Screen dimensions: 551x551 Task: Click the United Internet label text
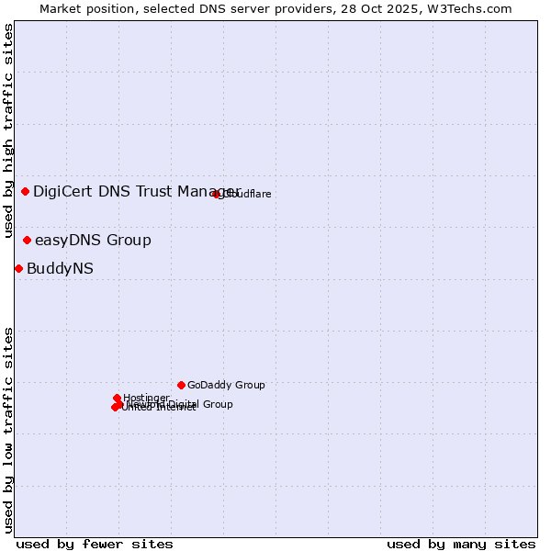tap(158, 409)
